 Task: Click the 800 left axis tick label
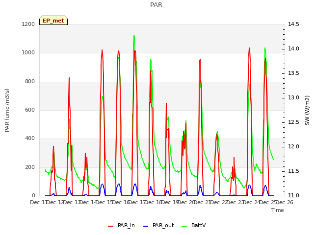30,82
